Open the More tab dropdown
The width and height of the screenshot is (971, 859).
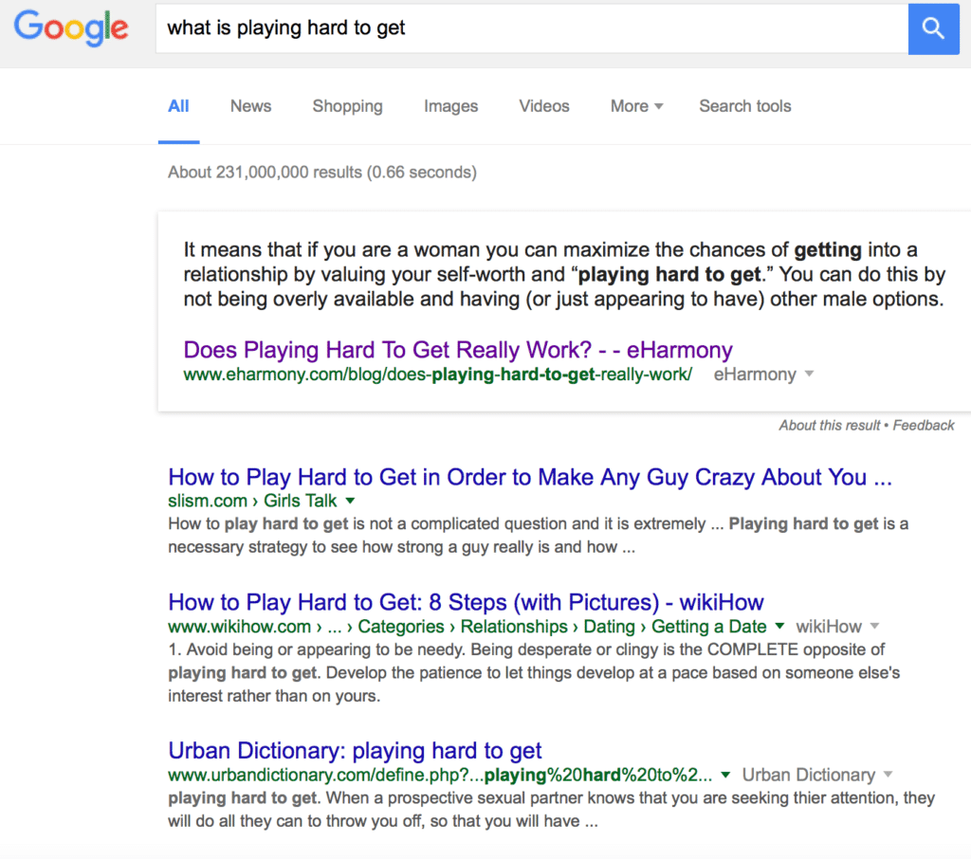coord(636,106)
